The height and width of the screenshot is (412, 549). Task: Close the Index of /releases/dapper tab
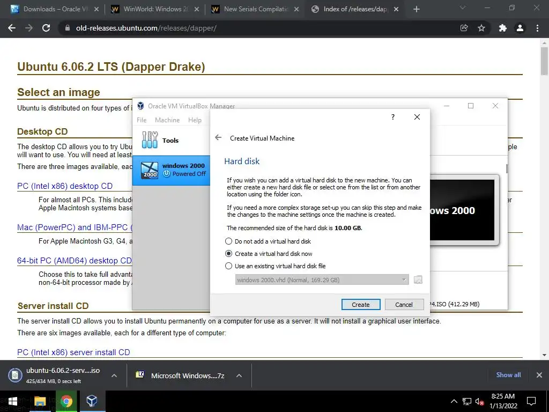pos(396,10)
